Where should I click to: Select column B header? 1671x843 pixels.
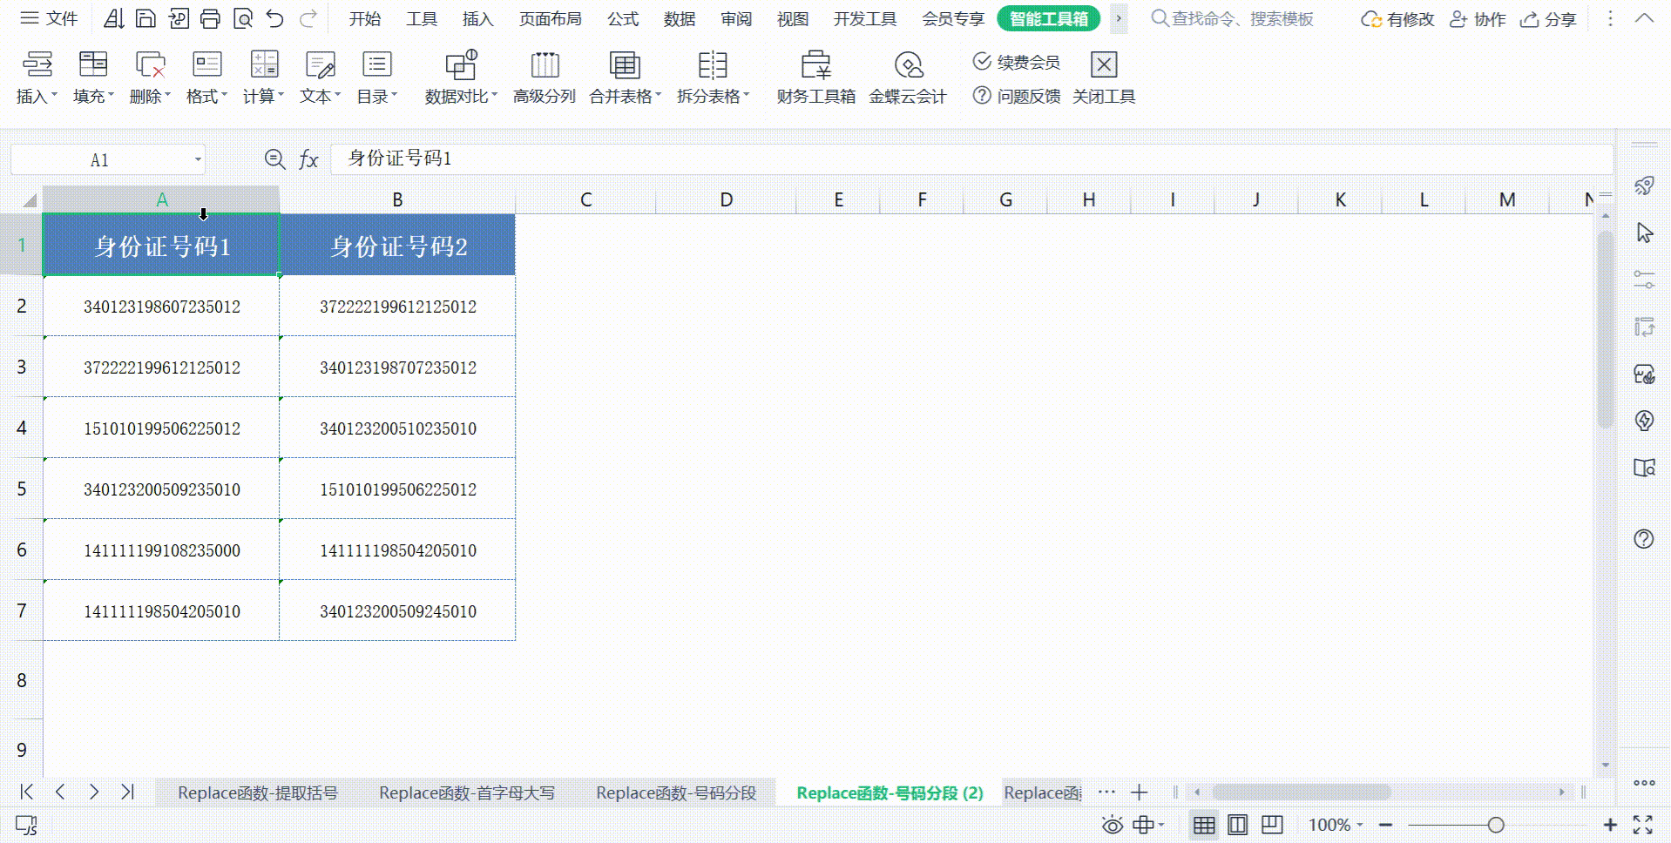(x=397, y=199)
